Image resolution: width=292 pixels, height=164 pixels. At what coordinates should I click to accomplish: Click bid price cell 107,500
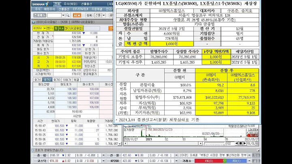pos(88,93)
